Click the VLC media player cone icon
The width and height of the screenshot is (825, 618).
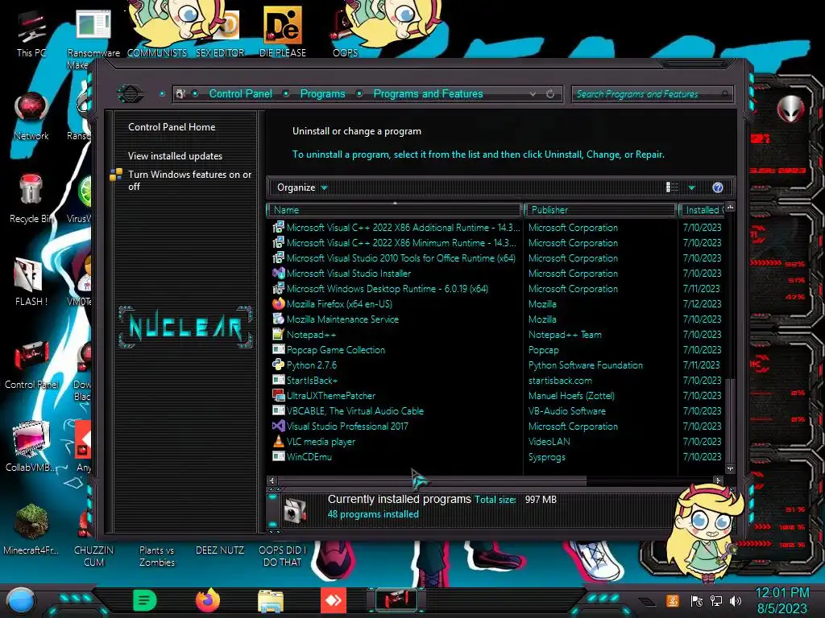278,442
